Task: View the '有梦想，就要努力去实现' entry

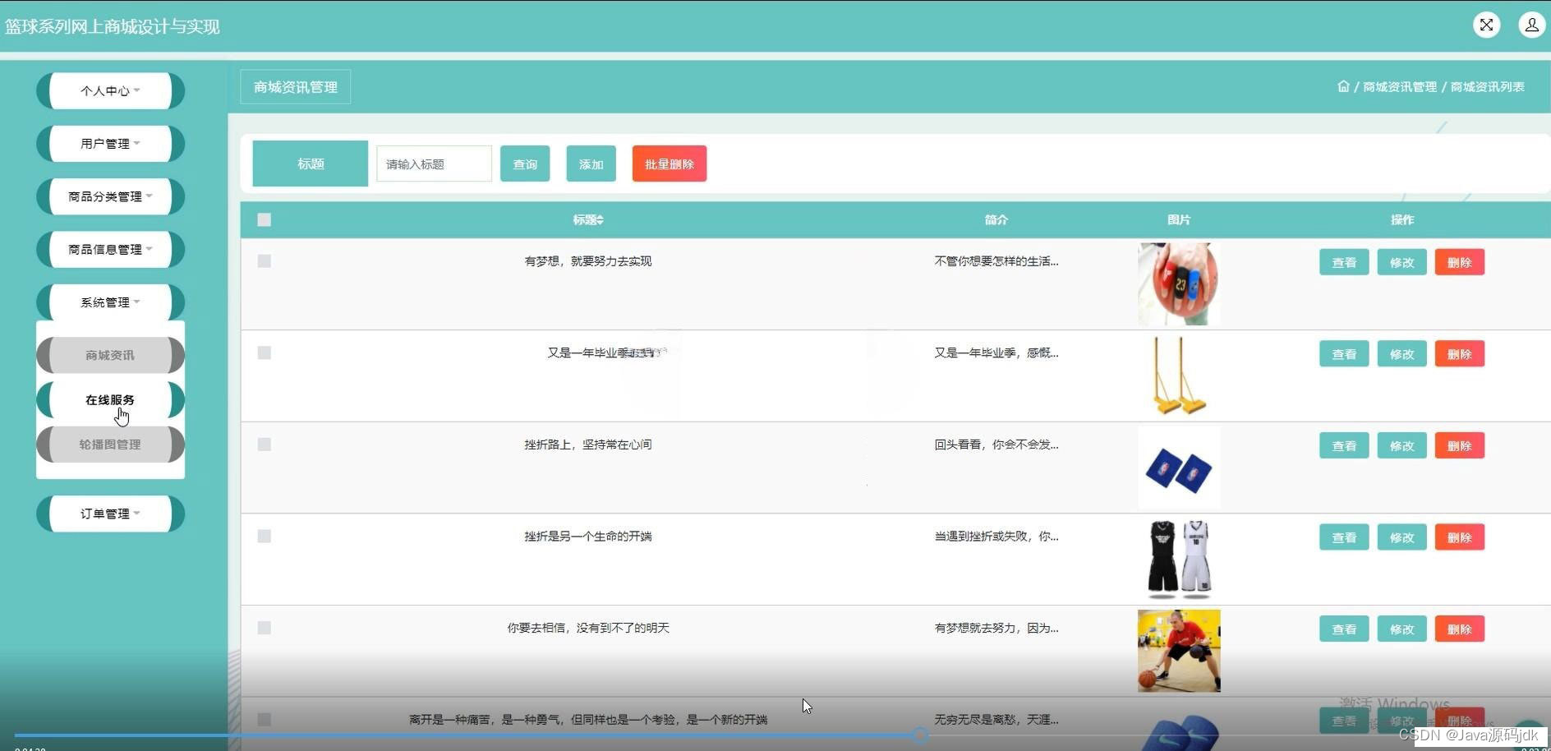Action: tap(1344, 262)
